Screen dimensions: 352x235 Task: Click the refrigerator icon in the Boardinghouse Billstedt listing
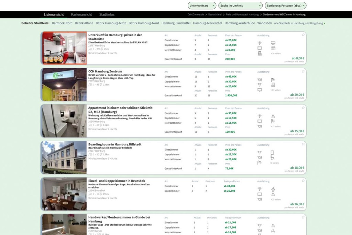pos(272,152)
